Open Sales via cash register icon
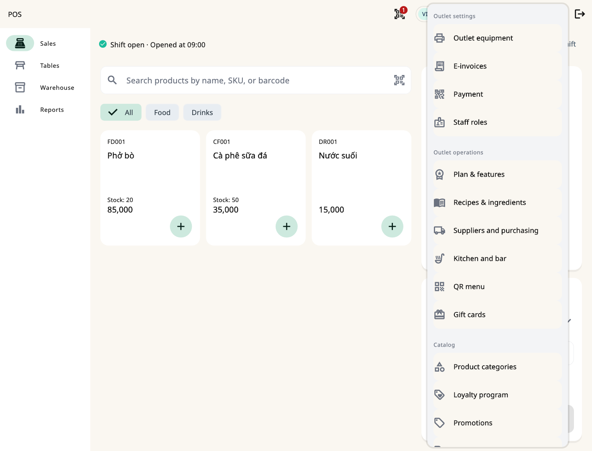Screen dimensions: 592x451 (20, 43)
